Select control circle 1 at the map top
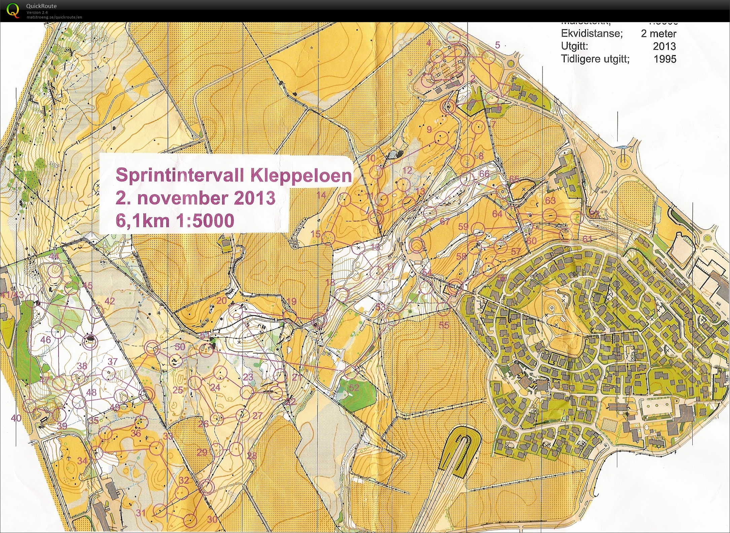 454,37
